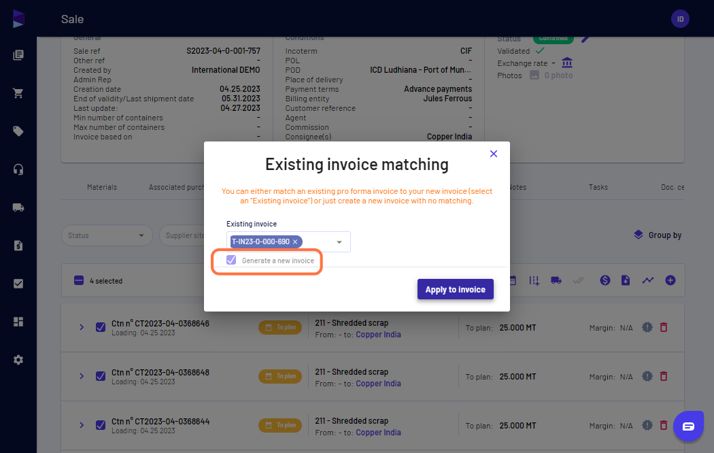714x453 pixels.
Task: Click alert badge for container CT2023-04-0368644
Action: (647, 425)
